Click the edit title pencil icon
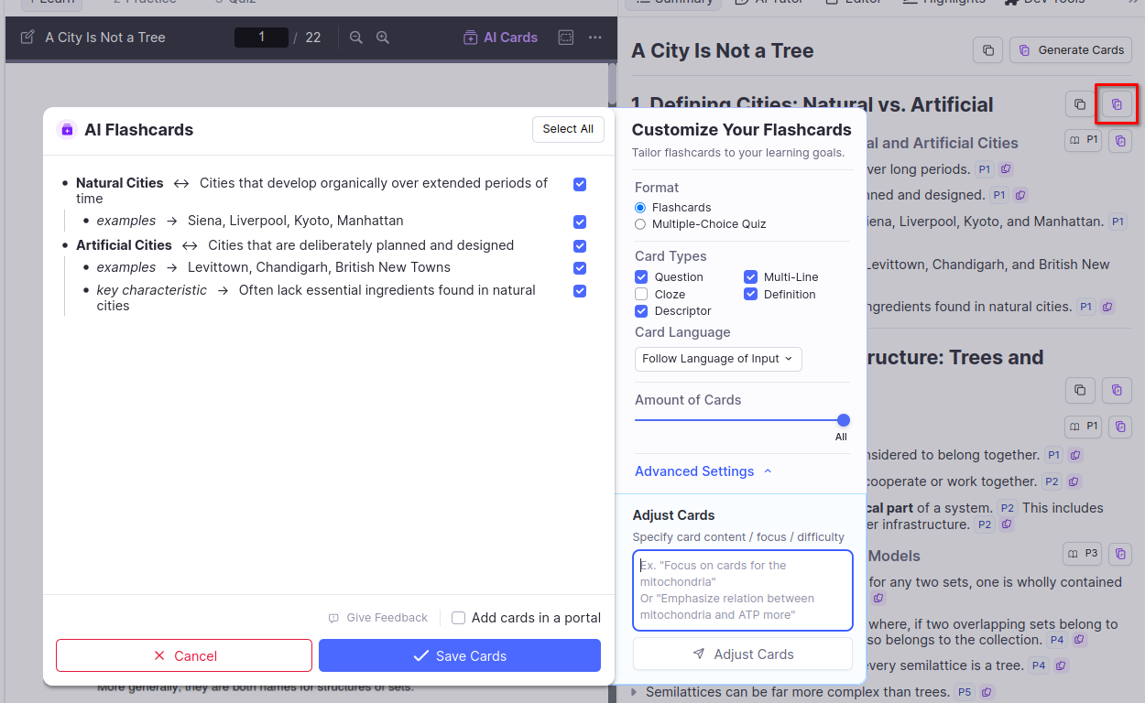 click(x=27, y=38)
